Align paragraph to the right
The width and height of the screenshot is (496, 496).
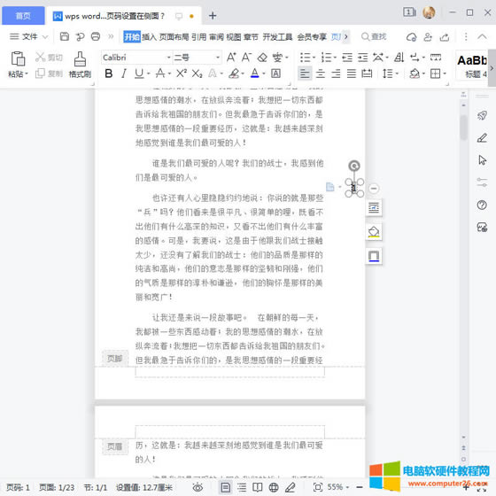[336, 74]
